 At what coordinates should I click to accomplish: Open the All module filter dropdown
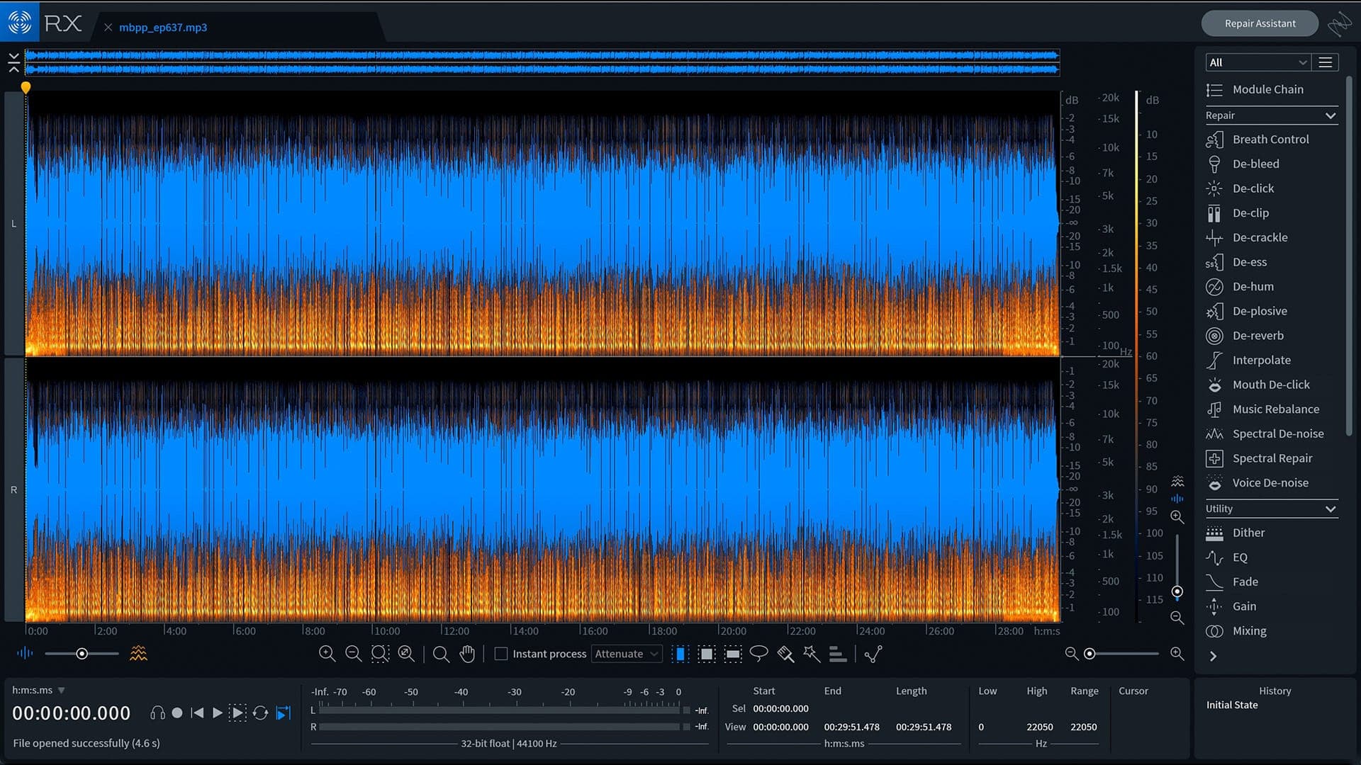(1257, 62)
